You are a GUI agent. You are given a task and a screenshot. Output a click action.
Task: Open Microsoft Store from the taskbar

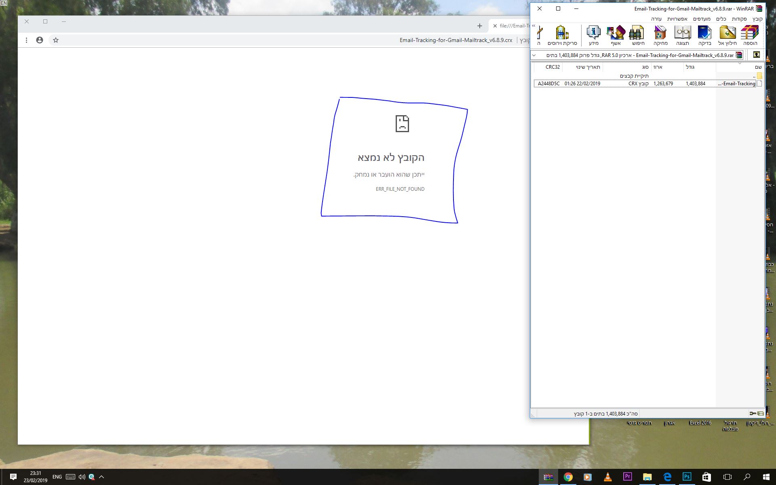pyautogui.click(x=706, y=477)
